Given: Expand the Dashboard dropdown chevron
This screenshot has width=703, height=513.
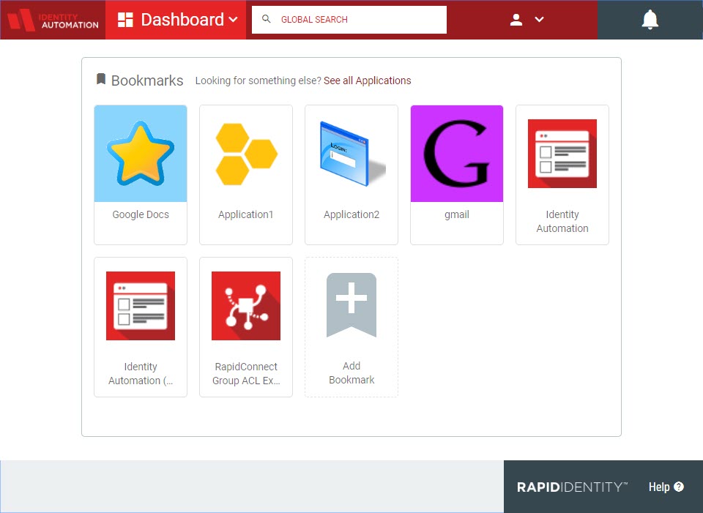Looking at the screenshot, I should (x=233, y=20).
